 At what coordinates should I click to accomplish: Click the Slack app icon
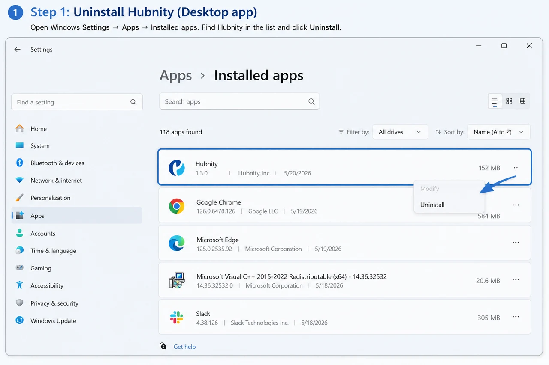click(x=177, y=318)
